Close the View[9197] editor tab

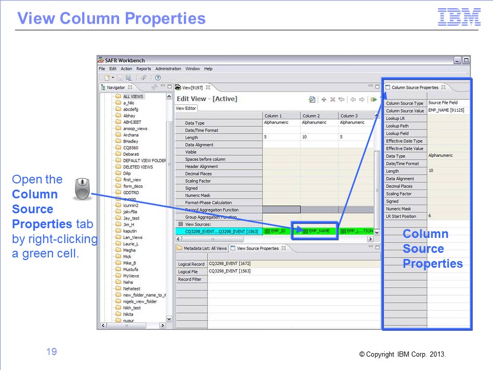pos(208,87)
